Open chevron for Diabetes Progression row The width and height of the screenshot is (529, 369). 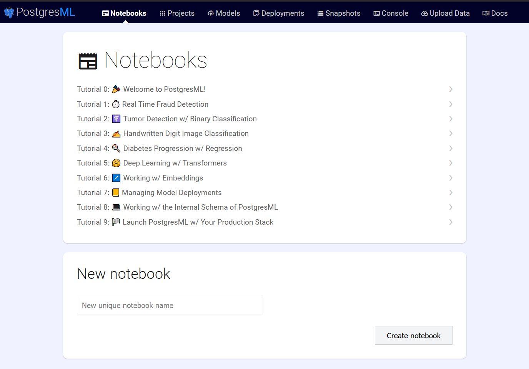coord(451,149)
